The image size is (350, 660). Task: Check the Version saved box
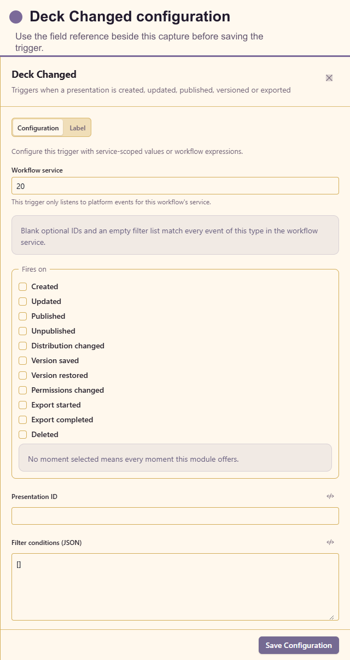[23, 360]
